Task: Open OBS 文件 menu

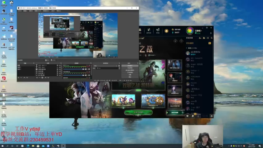Action: pos(20,11)
